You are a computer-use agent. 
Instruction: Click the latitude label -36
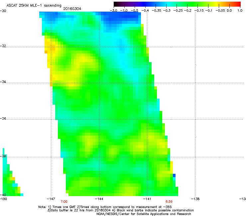3,118
